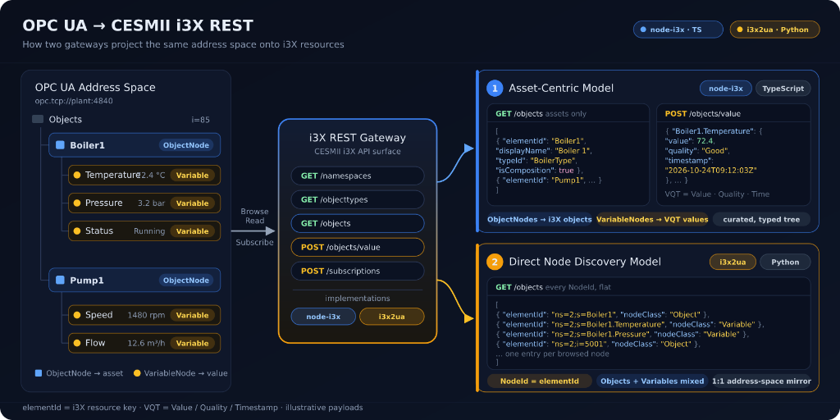Click the i=85 node identifier
840x420 pixels.
[200, 120]
